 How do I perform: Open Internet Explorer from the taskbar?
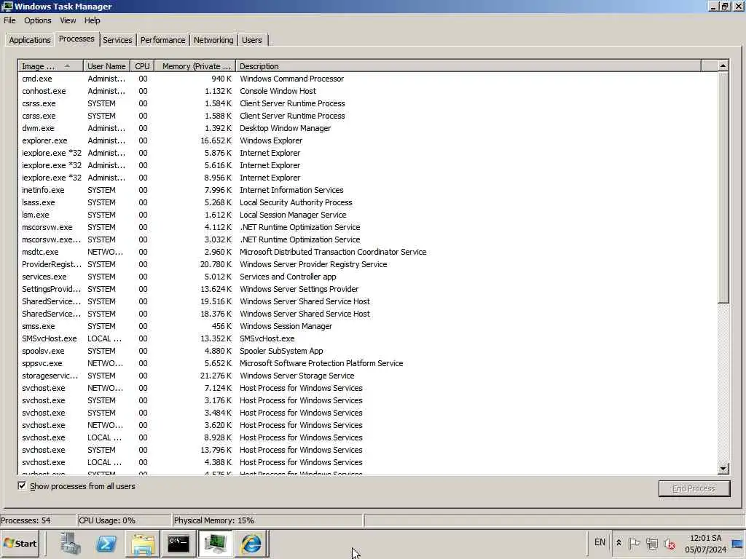[251, 543]
